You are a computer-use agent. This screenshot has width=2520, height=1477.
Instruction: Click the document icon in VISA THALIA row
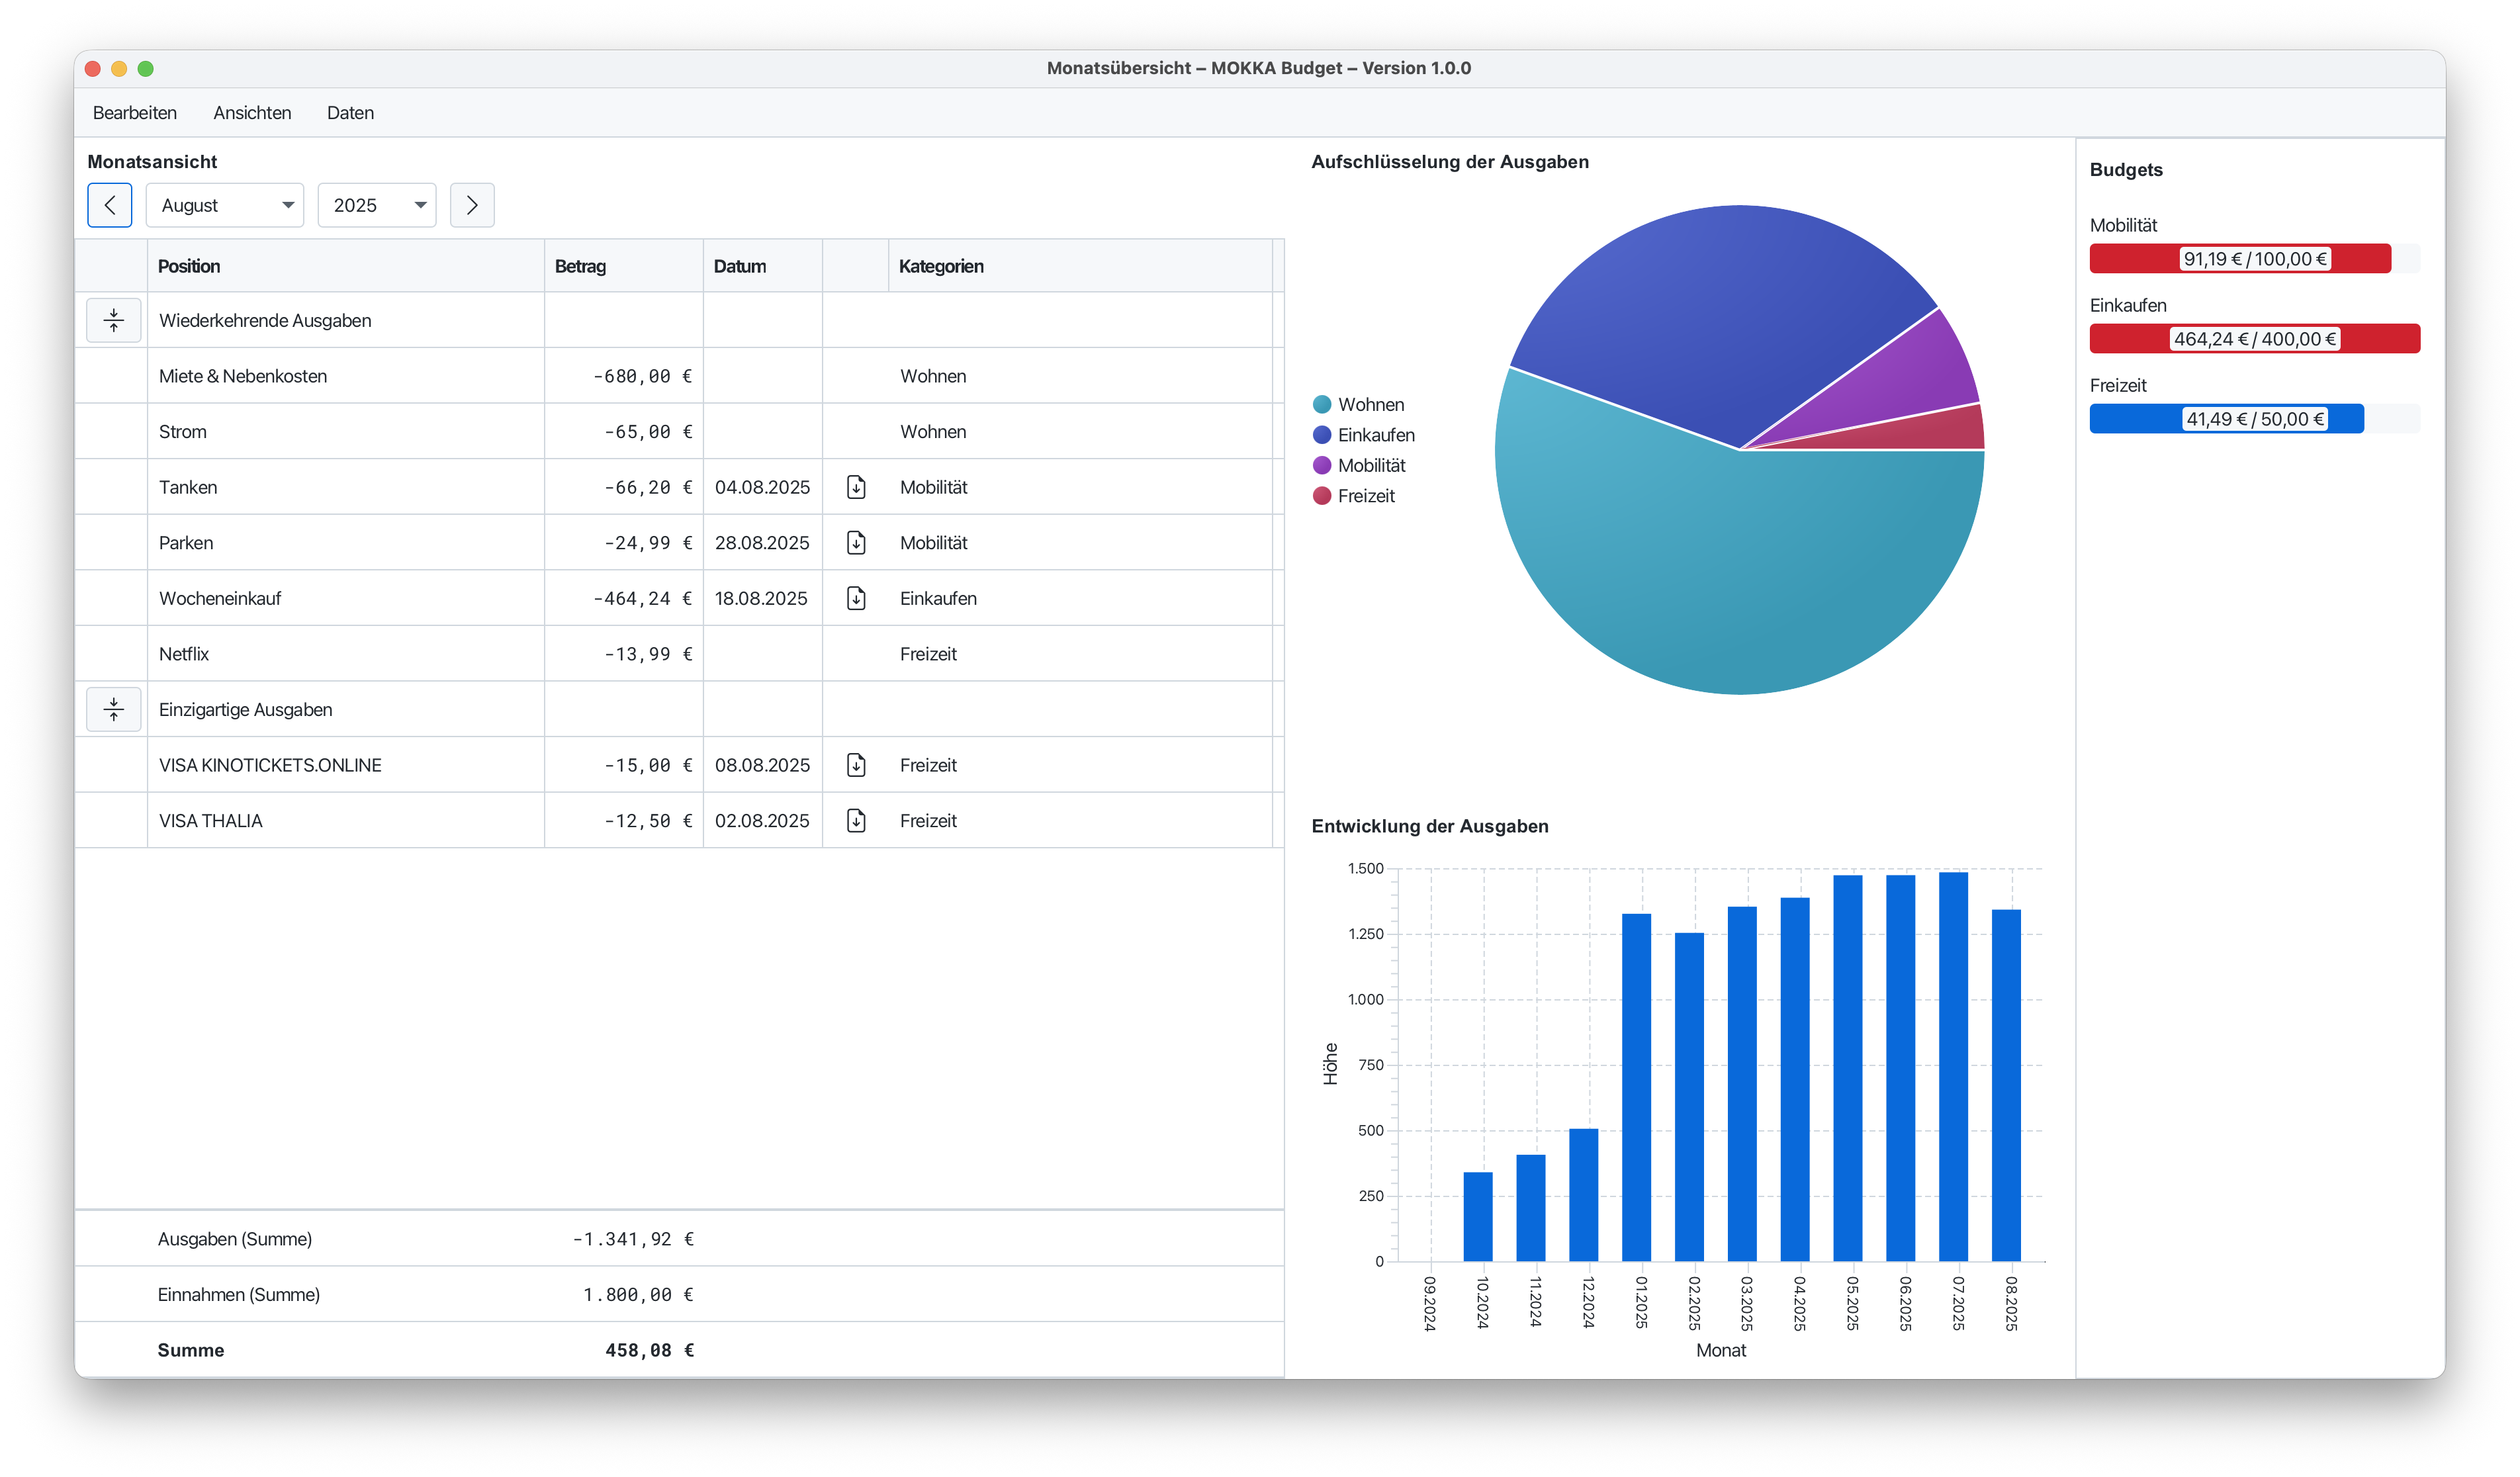coord(856,820)
